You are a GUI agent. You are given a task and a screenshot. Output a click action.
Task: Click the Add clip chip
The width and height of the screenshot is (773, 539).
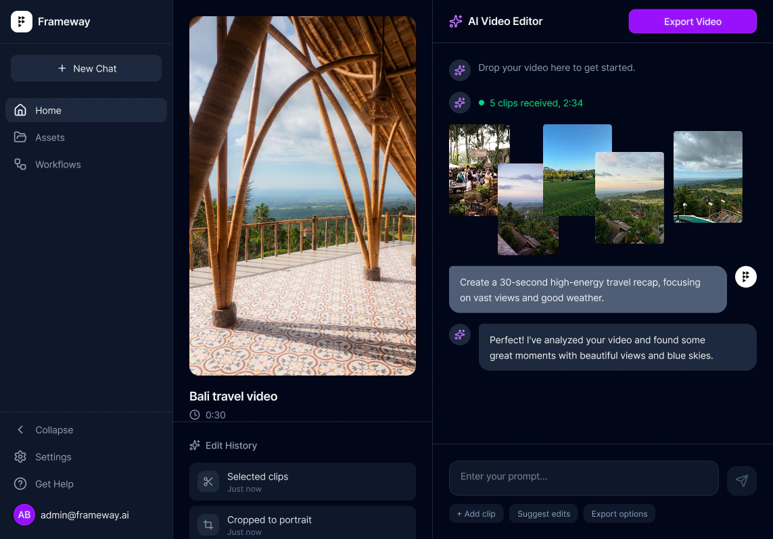coord(476,514)
